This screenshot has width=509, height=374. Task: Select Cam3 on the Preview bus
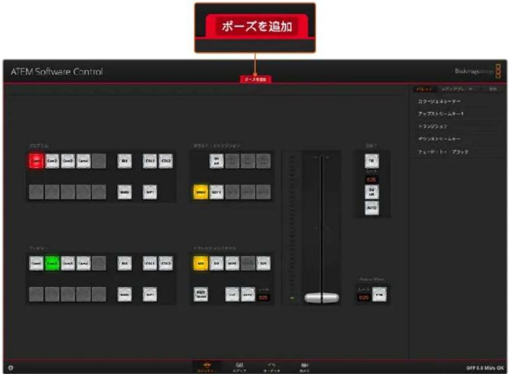68,263
